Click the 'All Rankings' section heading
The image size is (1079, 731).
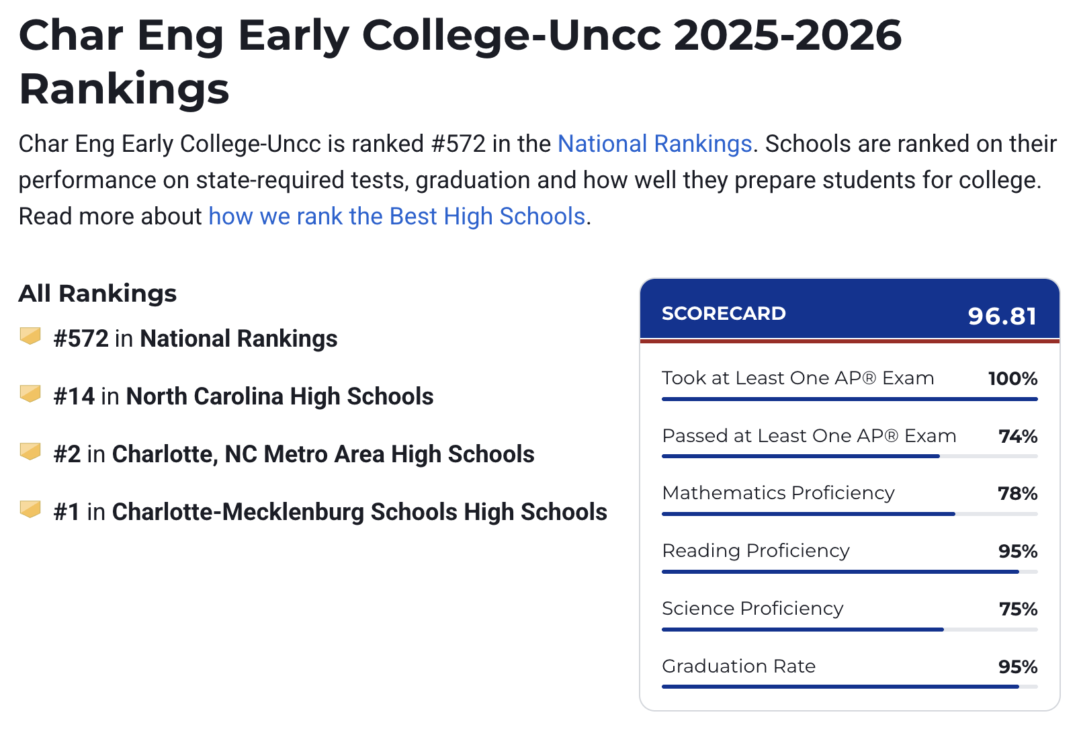coord(97,294)
